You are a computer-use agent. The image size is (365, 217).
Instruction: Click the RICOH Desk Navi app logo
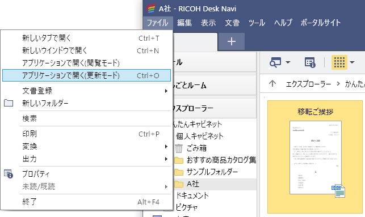[150, 9]
